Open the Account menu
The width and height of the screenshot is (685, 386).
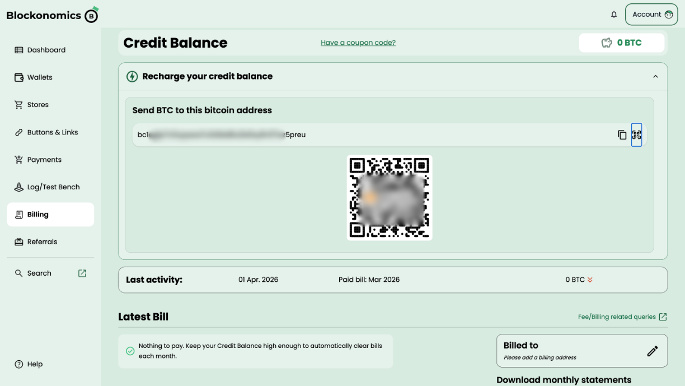[651, 15]
